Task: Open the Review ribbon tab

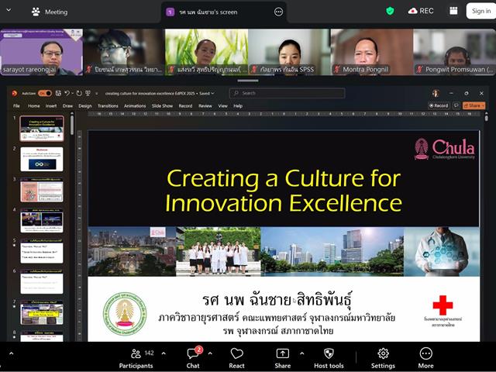Action: 205,106
